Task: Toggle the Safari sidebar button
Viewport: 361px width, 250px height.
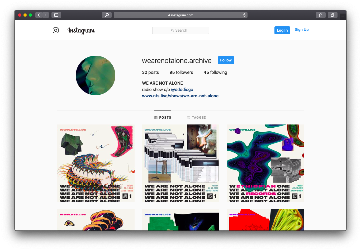Action: coord(56,15)
